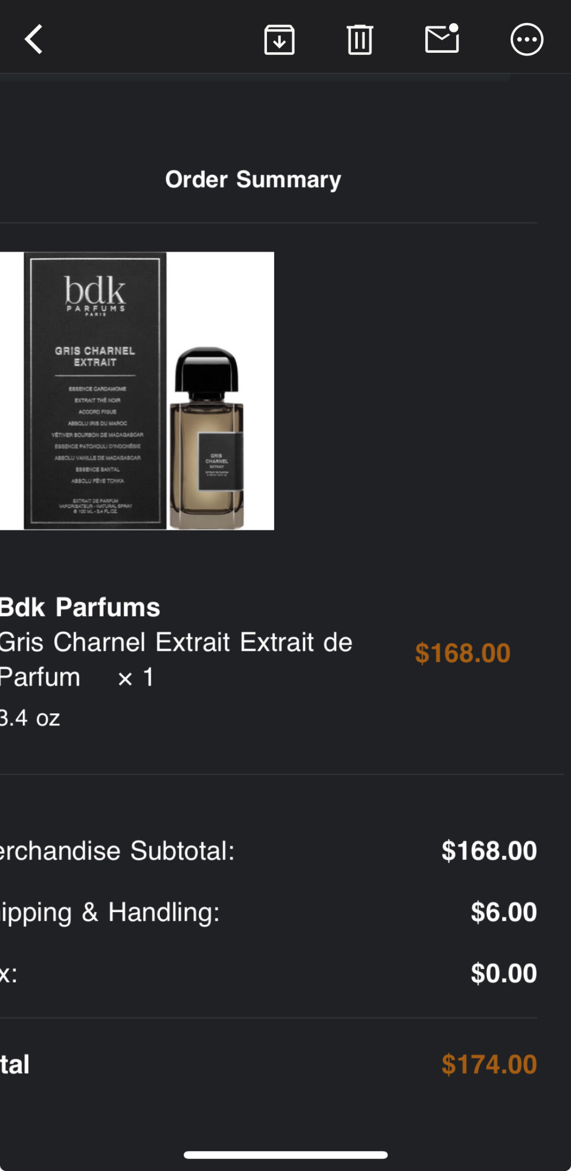Mark email as unread envelope icon
The image size is (571, 1171).
click(442, 38)
